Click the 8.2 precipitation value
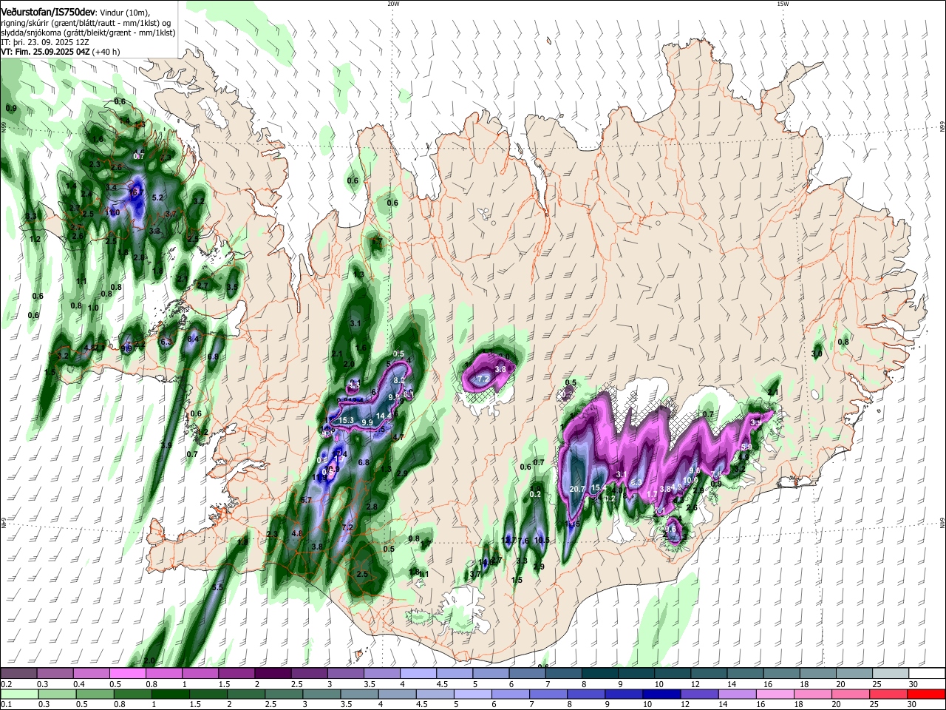The height and width of the screenshot is (710, 946). pos(399,379)
